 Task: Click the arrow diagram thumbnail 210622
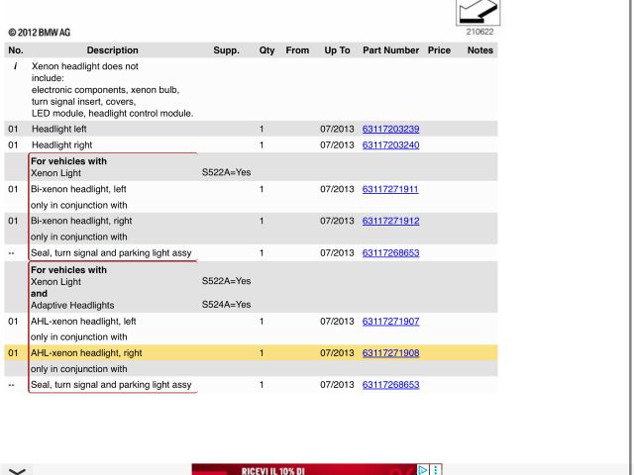point(477,13)
